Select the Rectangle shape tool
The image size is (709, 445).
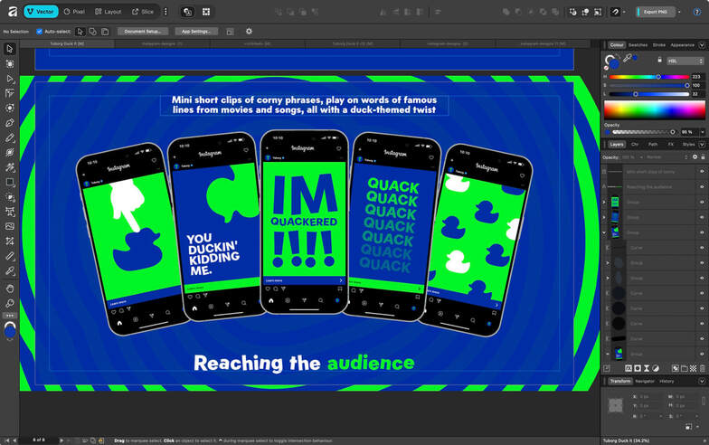coord(10,182)
